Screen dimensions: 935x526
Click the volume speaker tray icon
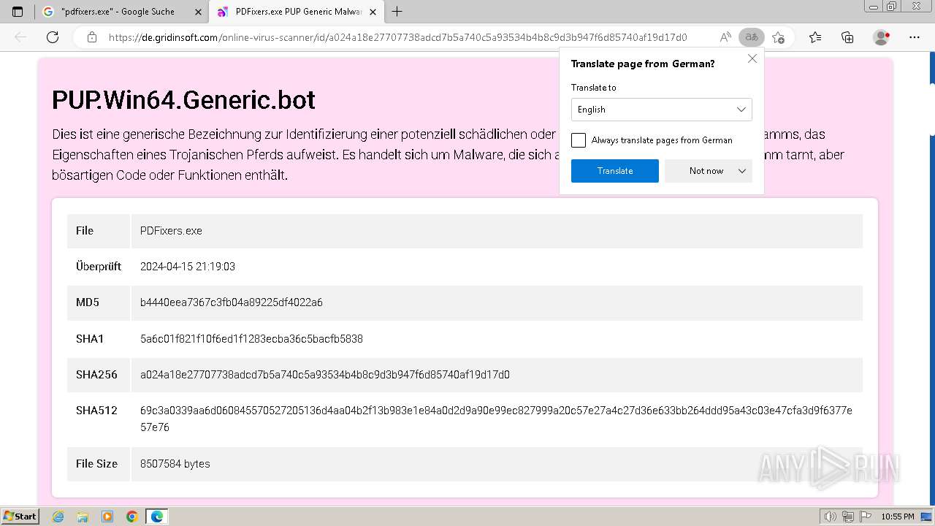pos(830,517)
